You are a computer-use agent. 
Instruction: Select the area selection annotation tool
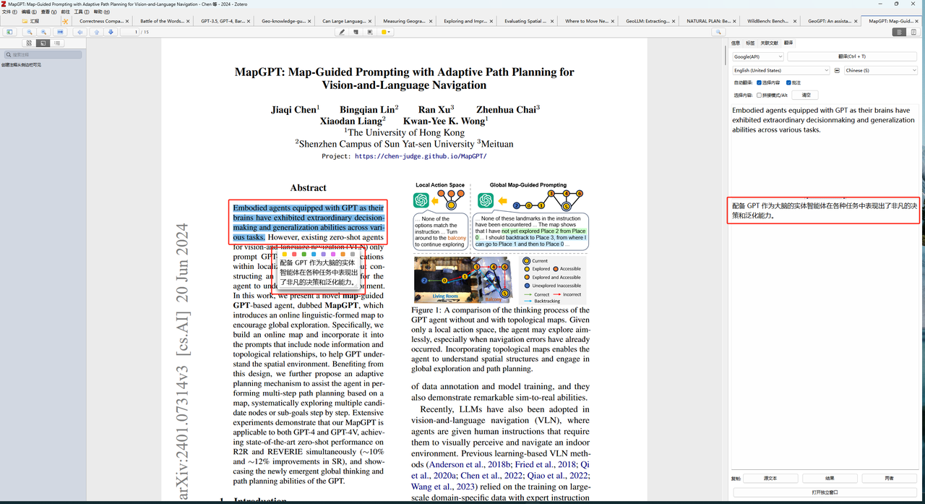coord(369,32)
